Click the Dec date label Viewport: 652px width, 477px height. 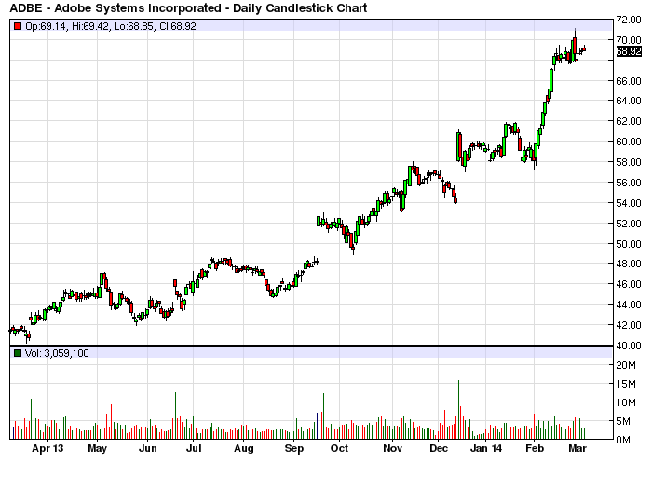439,449
